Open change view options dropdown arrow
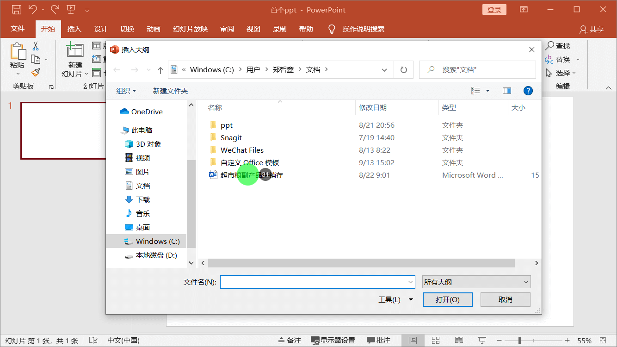 click(487, 91)
